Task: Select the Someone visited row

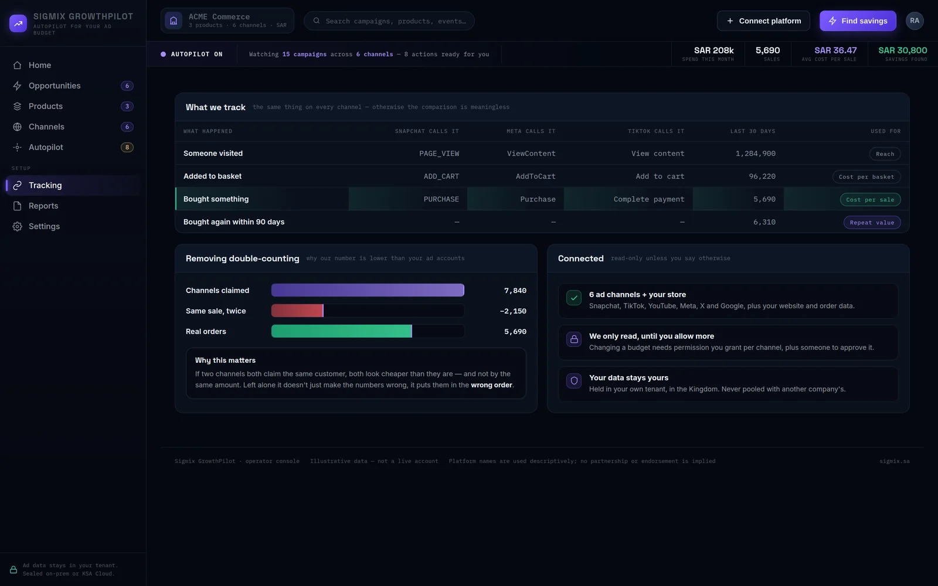Action: [x=542, y=154]
